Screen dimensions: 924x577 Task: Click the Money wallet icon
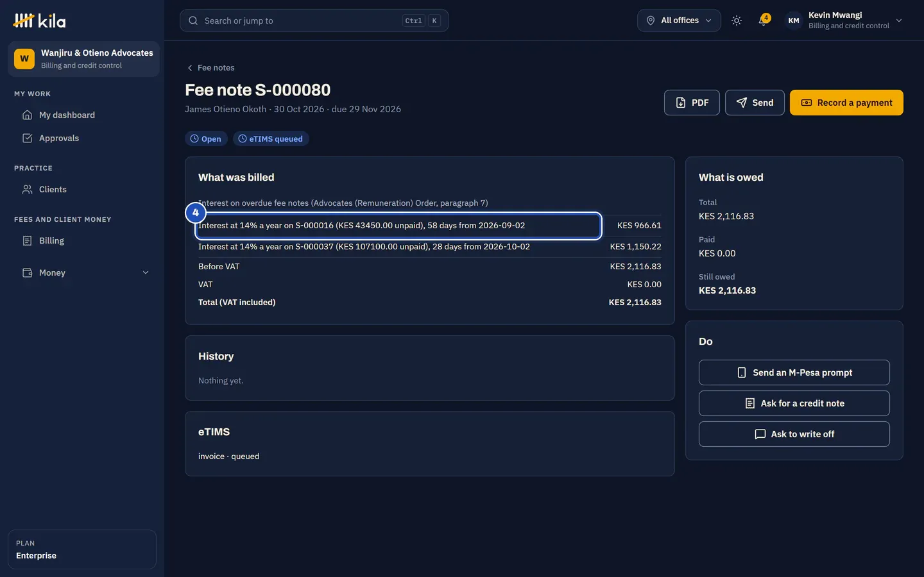27,272
